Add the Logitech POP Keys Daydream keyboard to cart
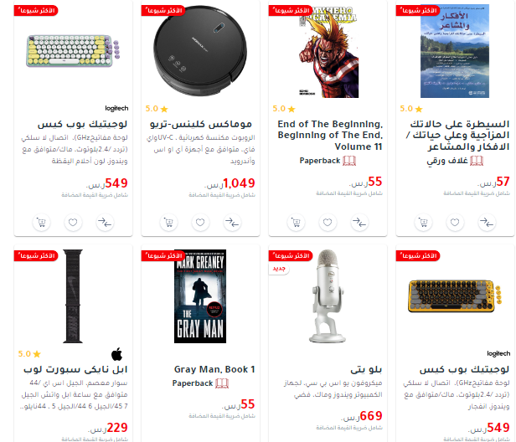This screenshot has height=442, width=516. pos(41,223)
